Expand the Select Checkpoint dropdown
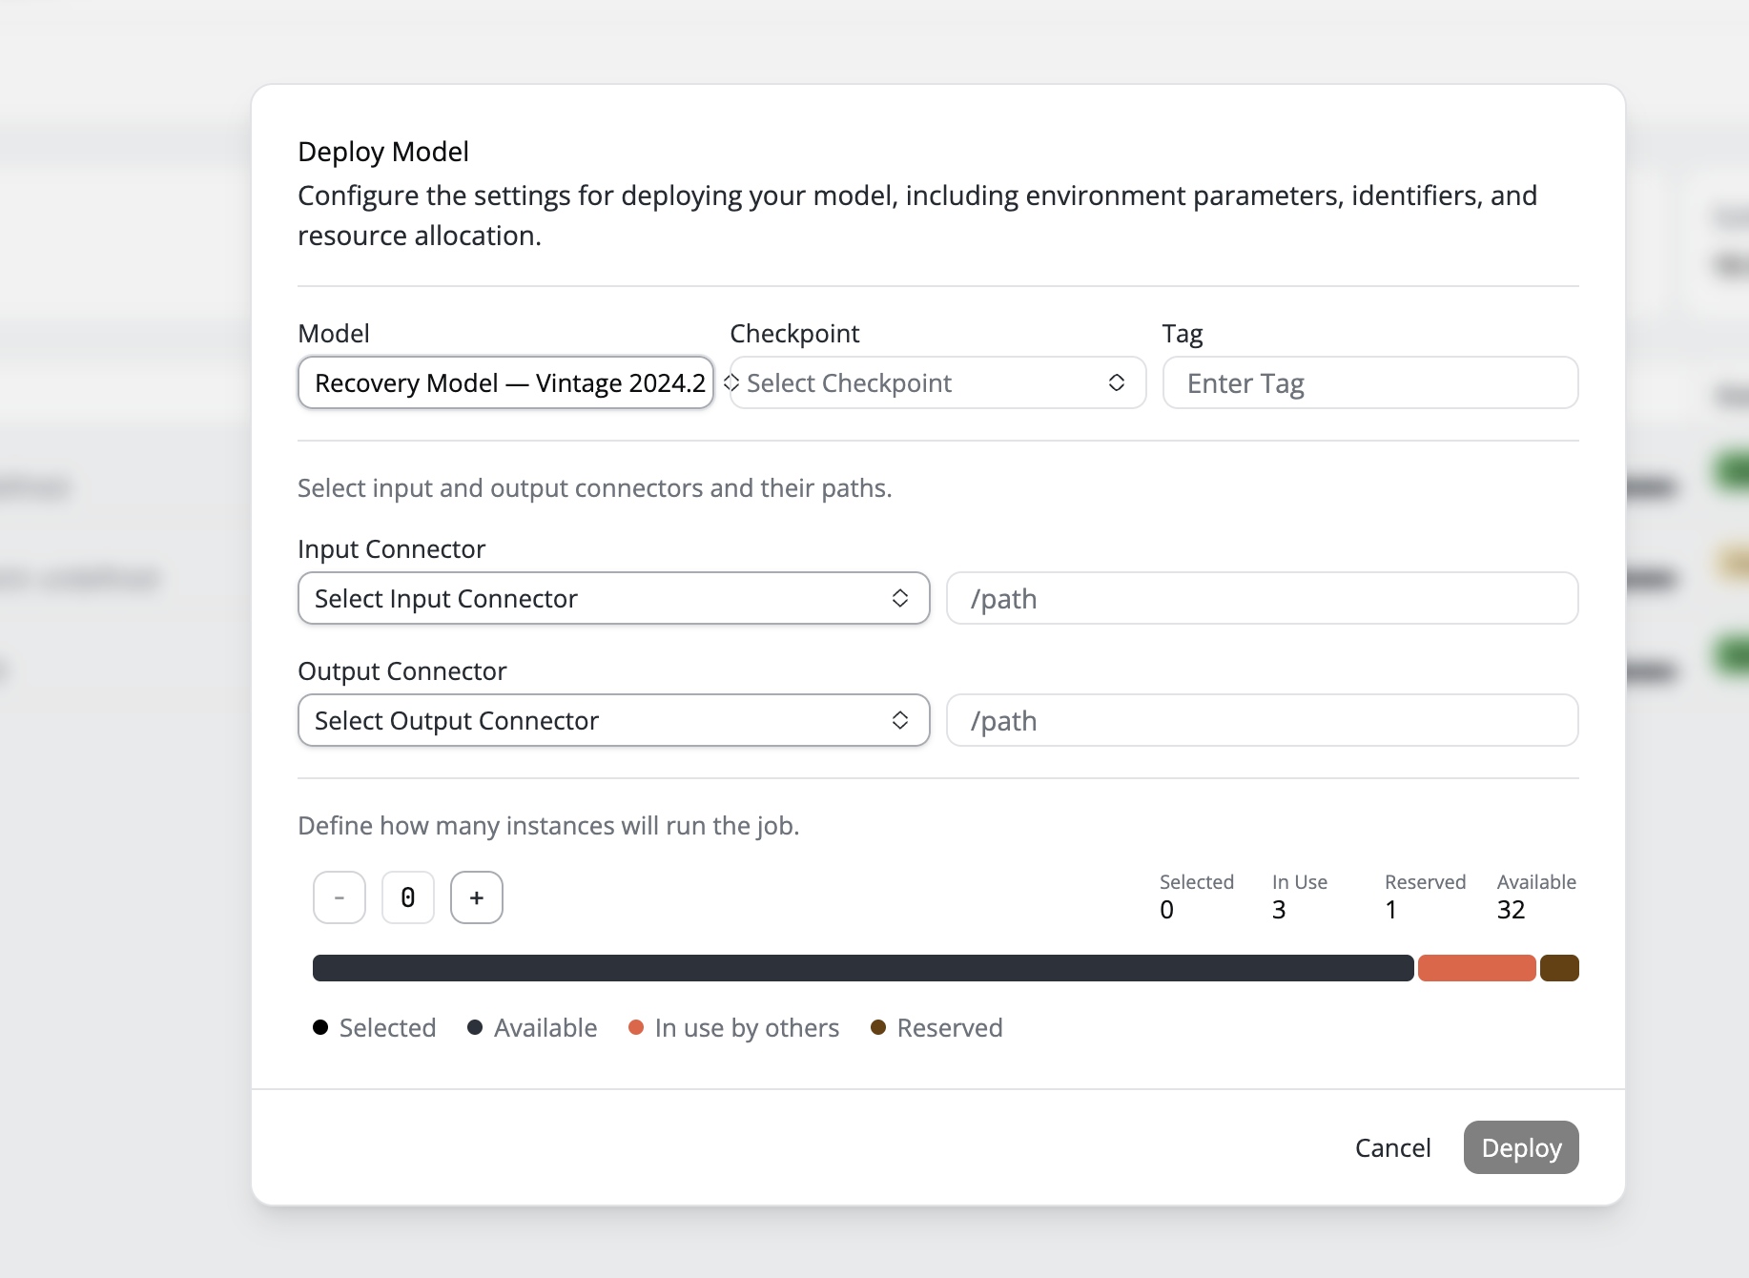This screenshot has height=1278, width=1749. (936, 382)
